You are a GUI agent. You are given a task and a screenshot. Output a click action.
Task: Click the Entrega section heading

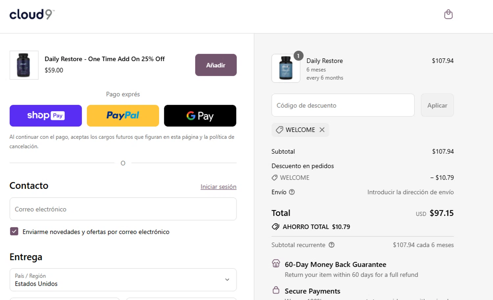tap(26, 257)
